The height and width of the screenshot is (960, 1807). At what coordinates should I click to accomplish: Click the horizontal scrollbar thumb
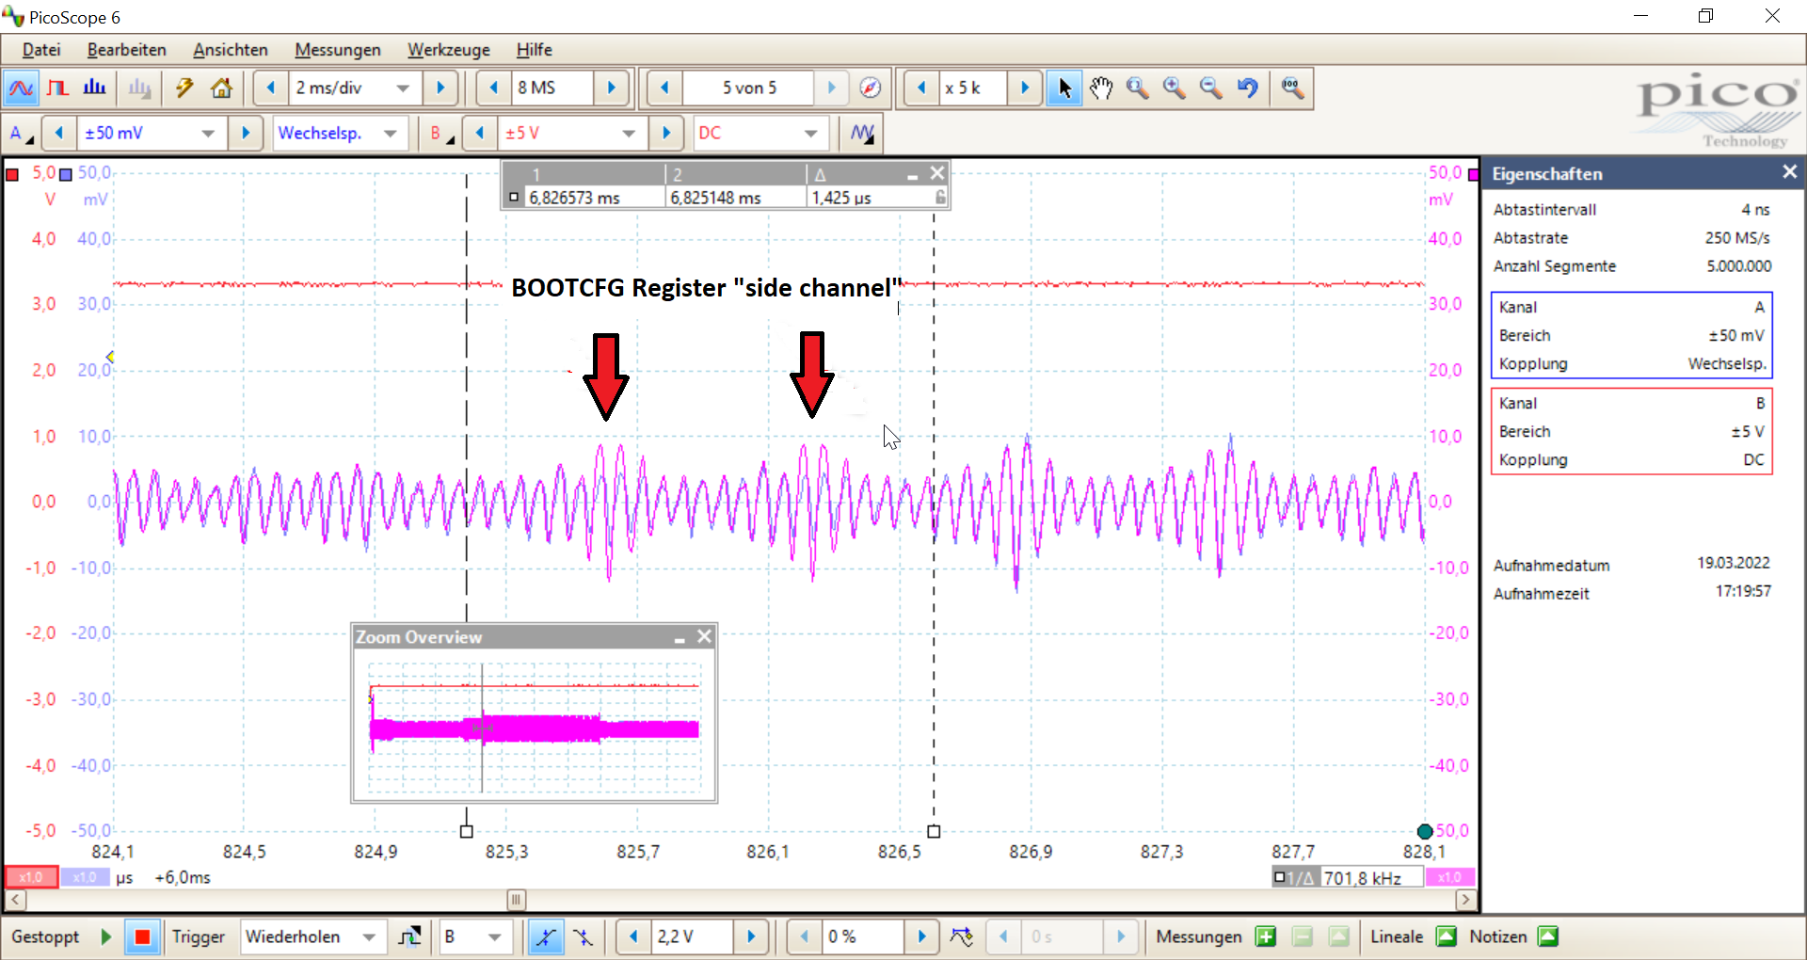pos(517,900)
